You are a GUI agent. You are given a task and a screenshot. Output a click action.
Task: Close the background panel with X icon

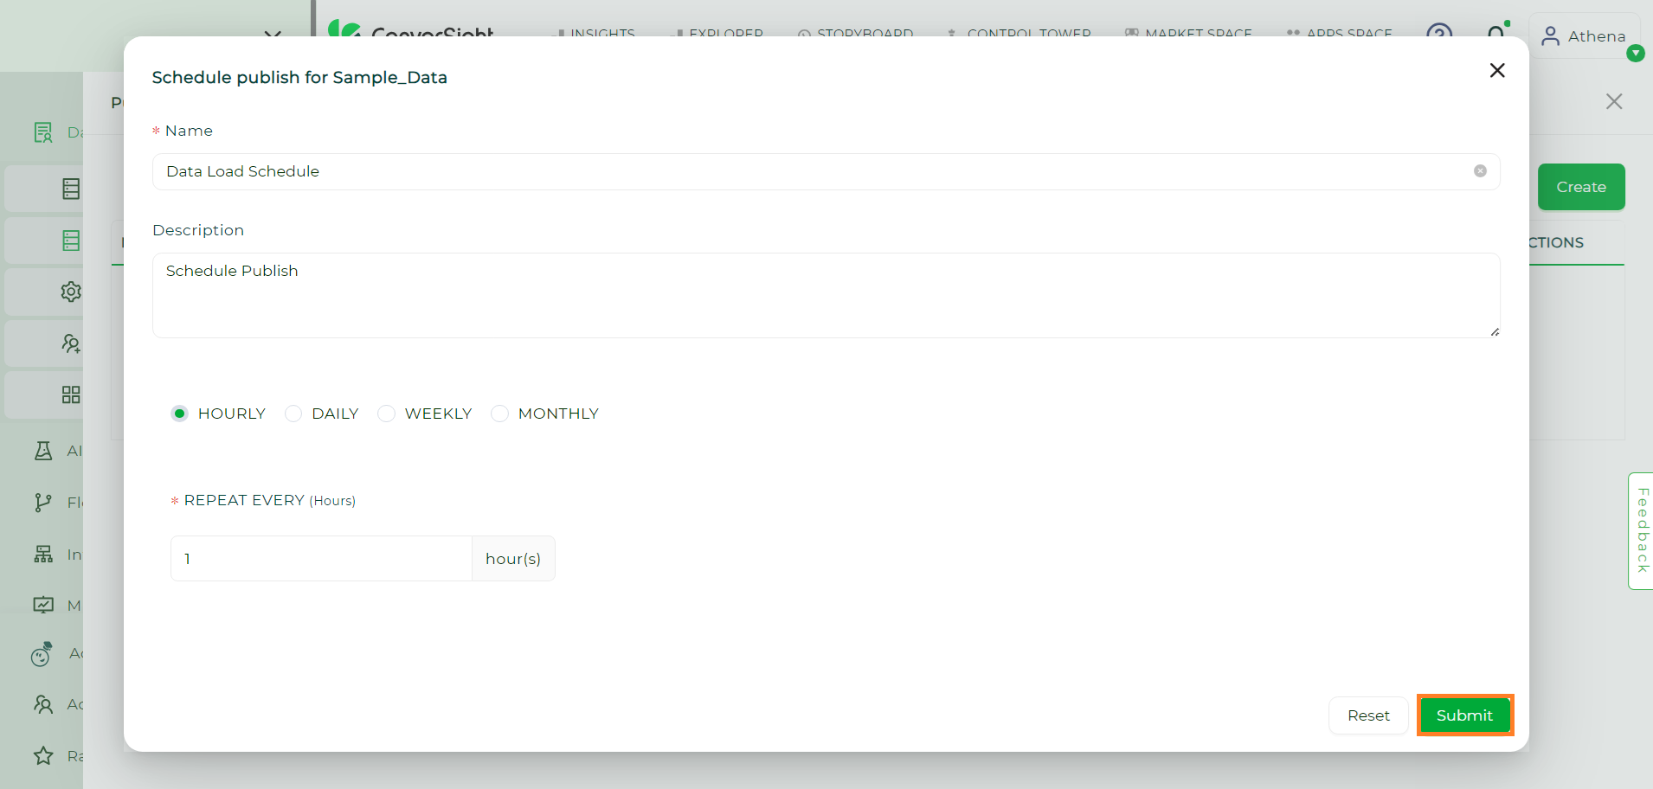tap(1614, 101)
